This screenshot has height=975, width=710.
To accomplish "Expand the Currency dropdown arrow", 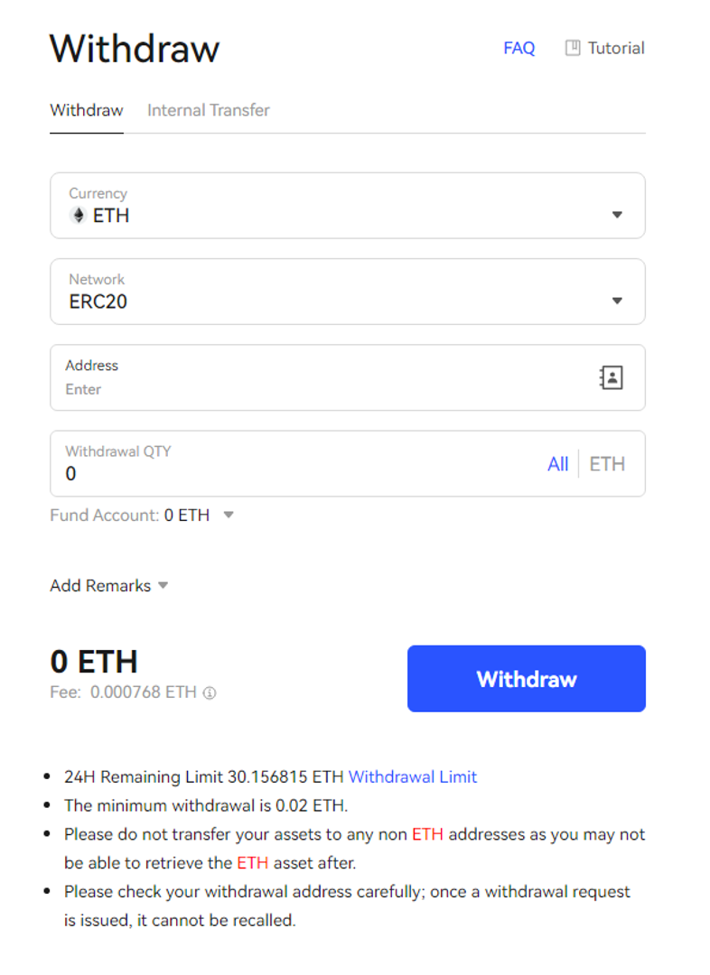I will click(617, 215).
